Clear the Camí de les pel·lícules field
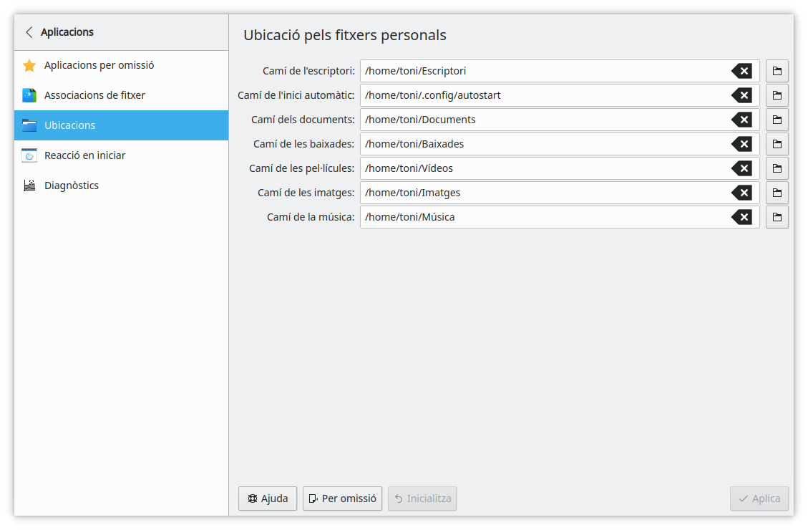Viewport: 808px width, 530px height. 743,168
